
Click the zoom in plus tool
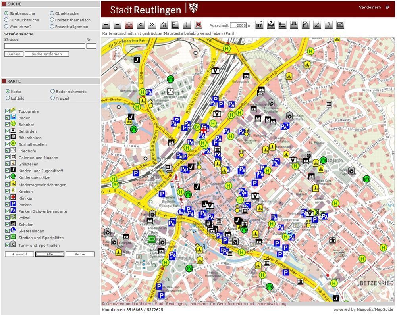pos(106,25)
